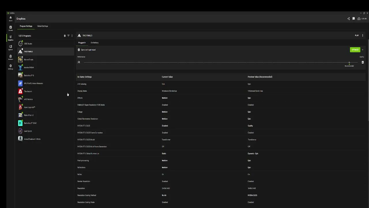Screen dimensions: 369x208
Task: Select the On Battery tab
Action: 95,43
